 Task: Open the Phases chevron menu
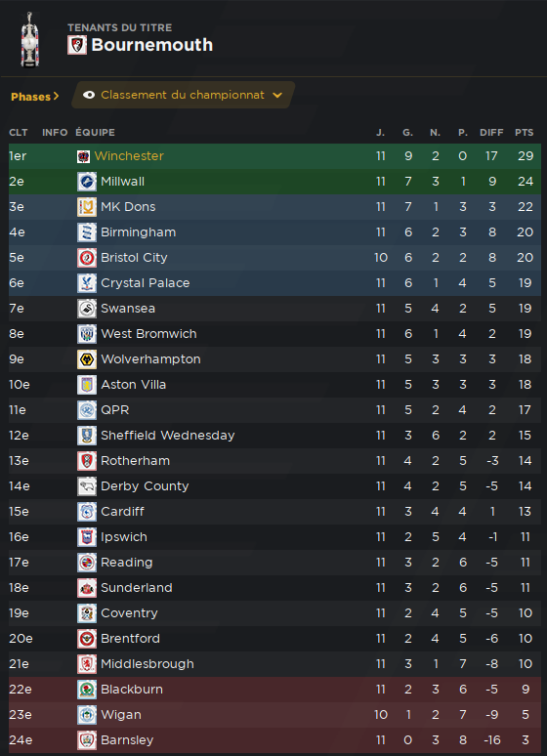35,97
